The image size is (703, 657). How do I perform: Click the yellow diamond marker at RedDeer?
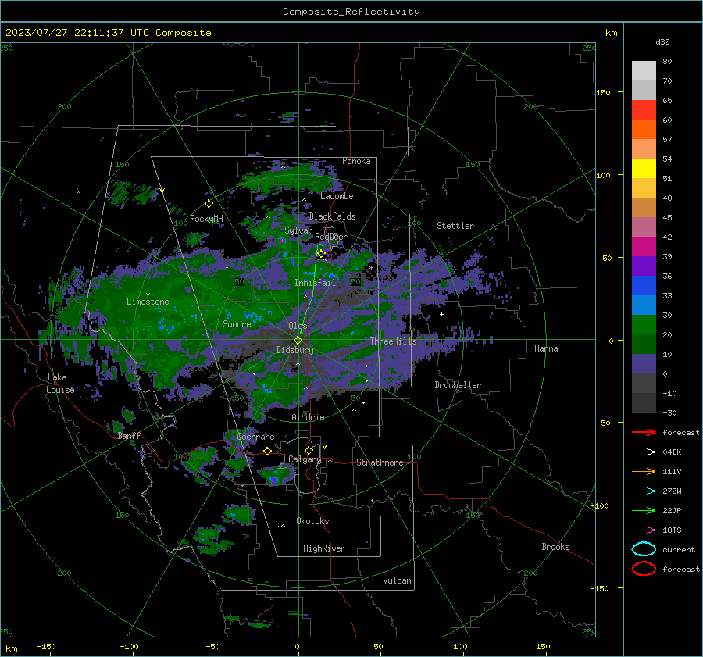coord(321,254)
